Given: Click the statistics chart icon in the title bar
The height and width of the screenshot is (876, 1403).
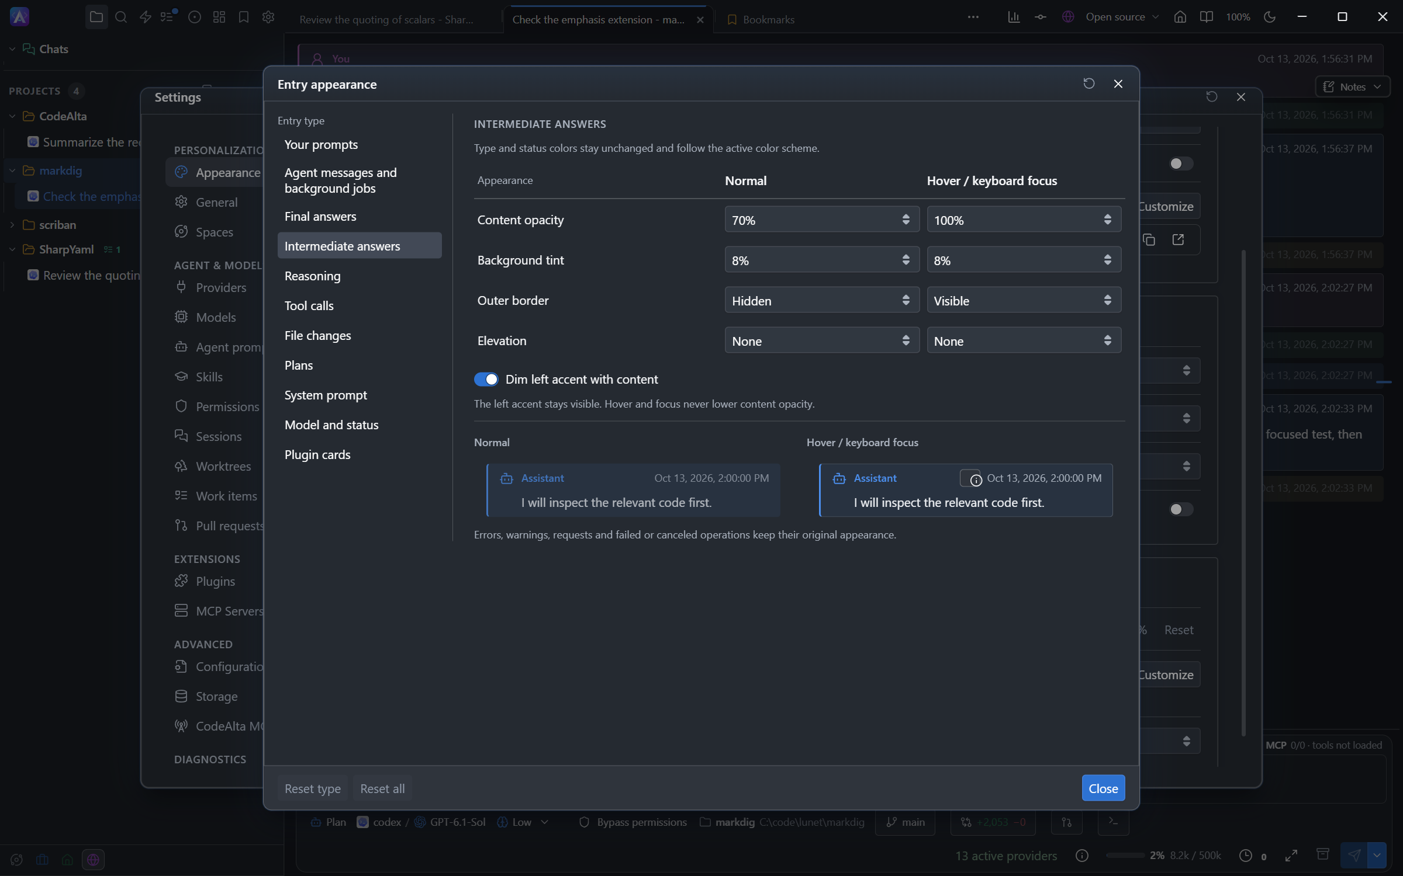Looking at the screenshot, I should click(x=1014, y=17).
